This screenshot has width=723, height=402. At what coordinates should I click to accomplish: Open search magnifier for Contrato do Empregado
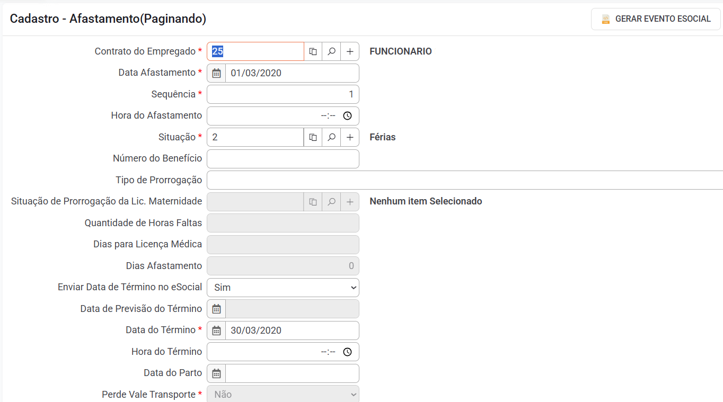[x=331, y=52]
